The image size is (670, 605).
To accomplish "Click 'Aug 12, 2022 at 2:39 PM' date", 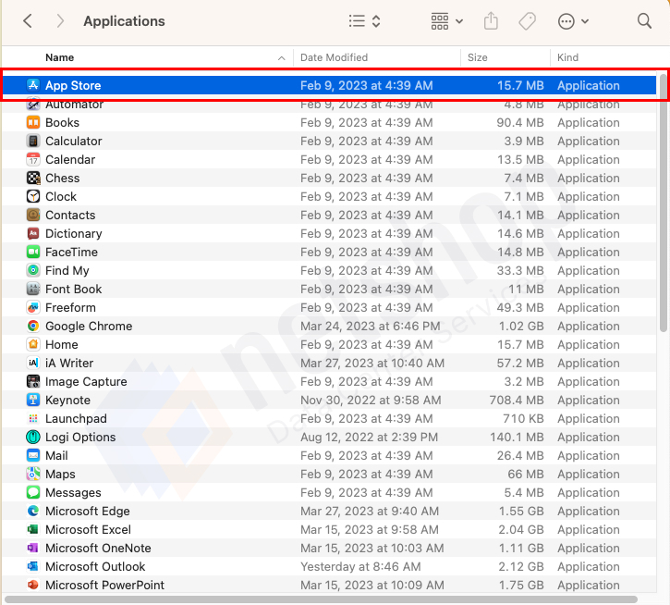I will point(369,437).
